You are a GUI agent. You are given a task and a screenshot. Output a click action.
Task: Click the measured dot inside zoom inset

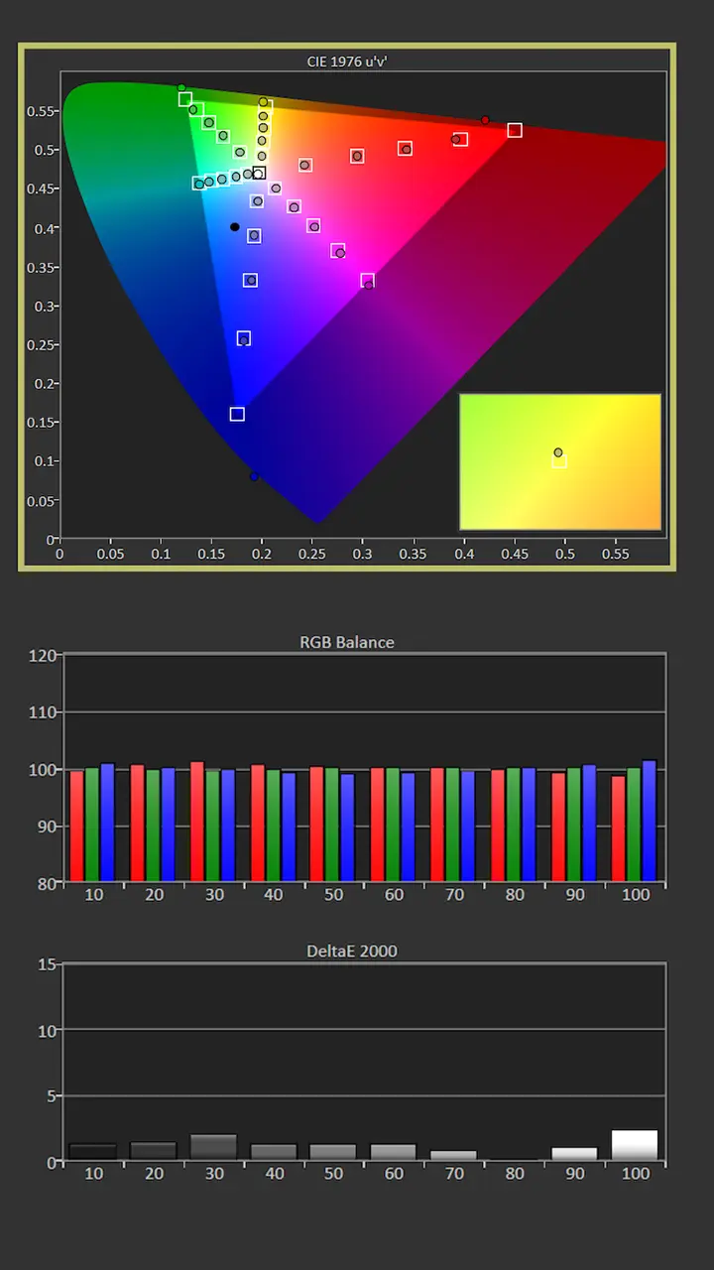[x=558, y=452]
